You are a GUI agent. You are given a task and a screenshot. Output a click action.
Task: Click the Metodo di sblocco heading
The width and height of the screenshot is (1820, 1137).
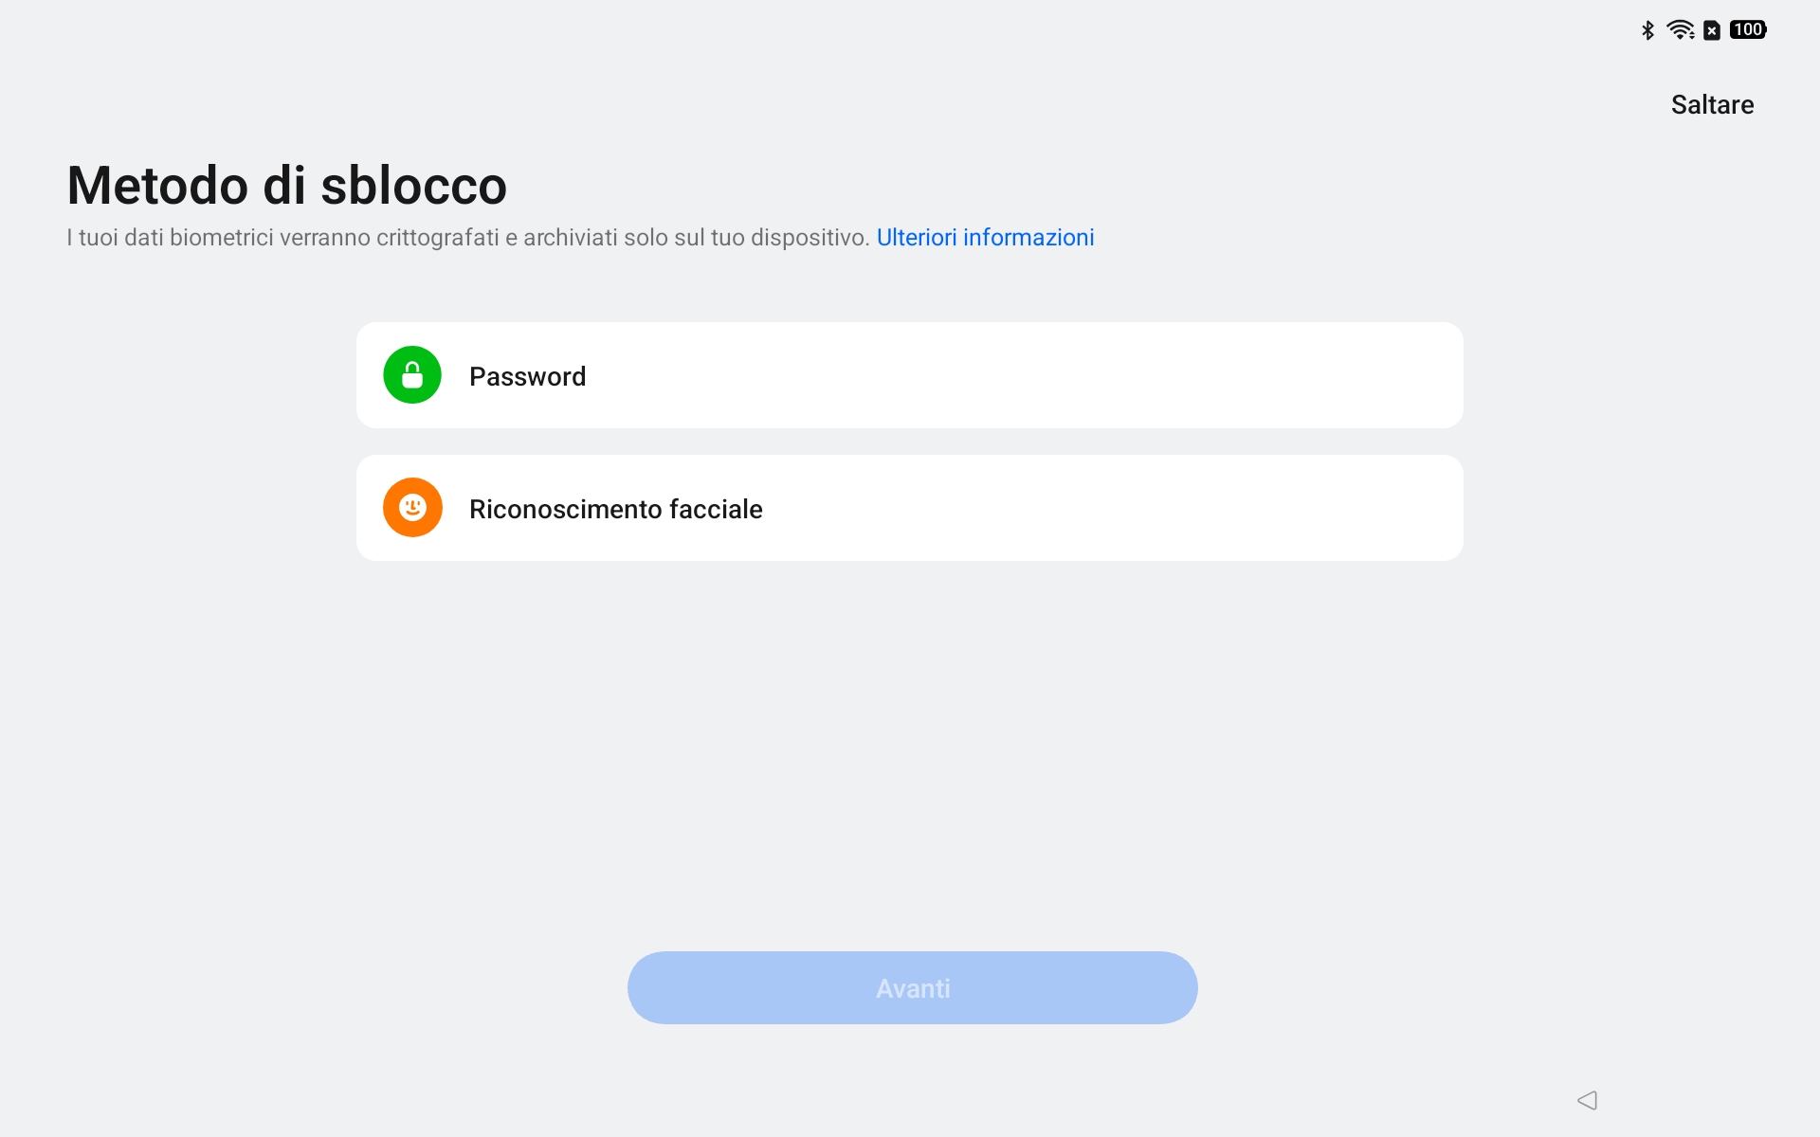pos(286,185)
